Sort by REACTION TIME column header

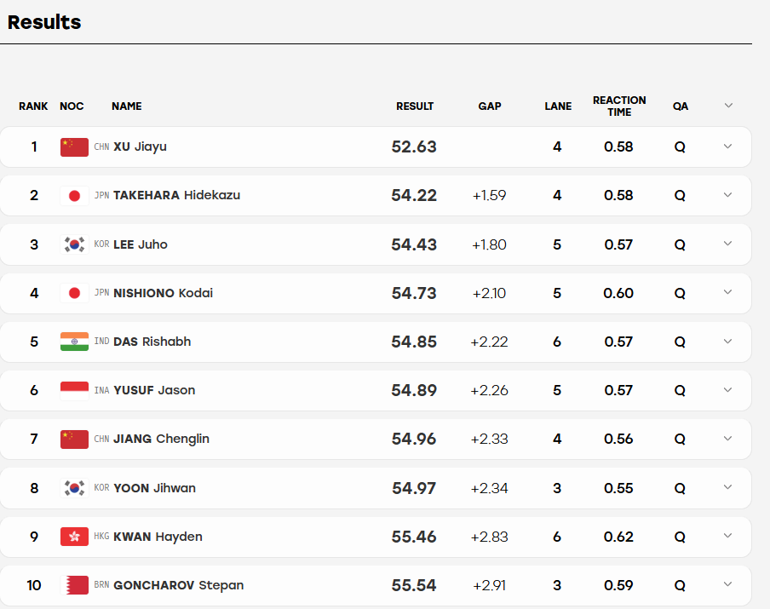[619, 106]
